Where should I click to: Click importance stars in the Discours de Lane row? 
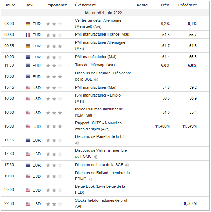tap(54, 165)
